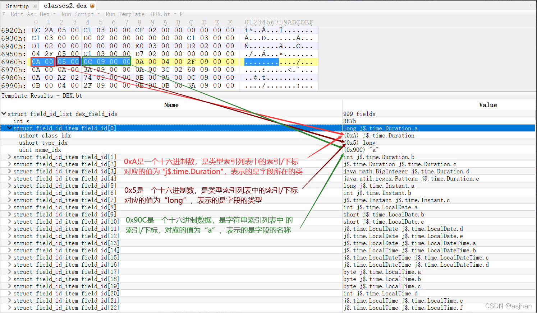Open the Edit As: Hex dropdown
Viewport: 537px width, 313px height.
[x=33, y=14]
